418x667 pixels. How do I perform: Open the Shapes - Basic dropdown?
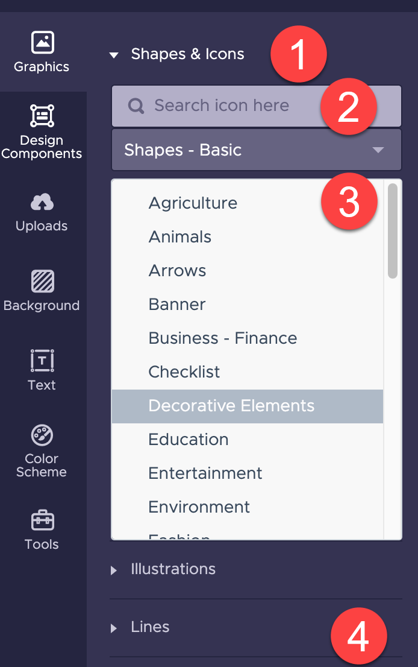(x=257, y=150)
